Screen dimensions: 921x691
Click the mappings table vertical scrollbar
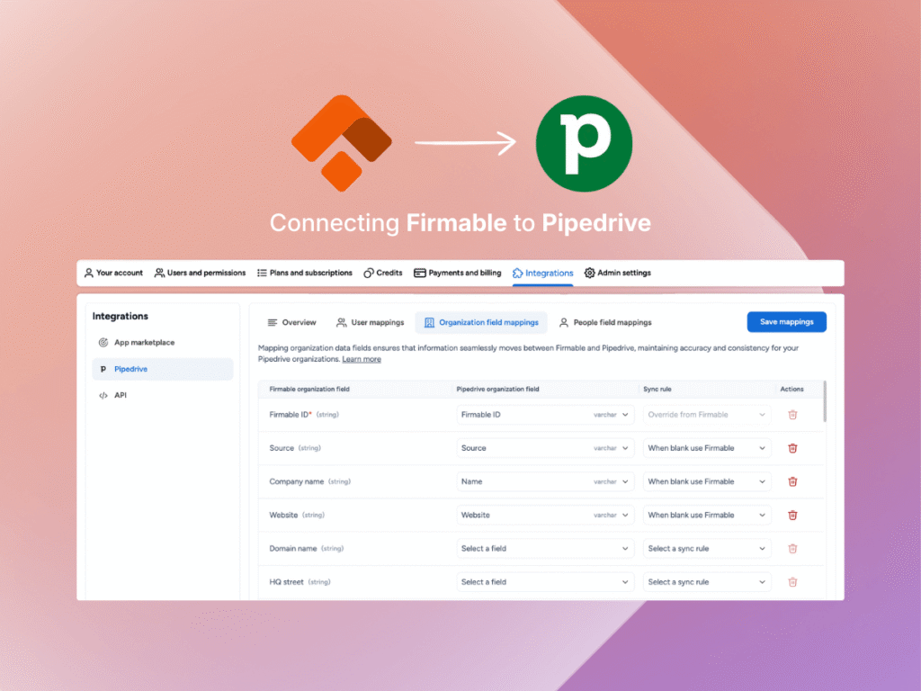[824, 400]
